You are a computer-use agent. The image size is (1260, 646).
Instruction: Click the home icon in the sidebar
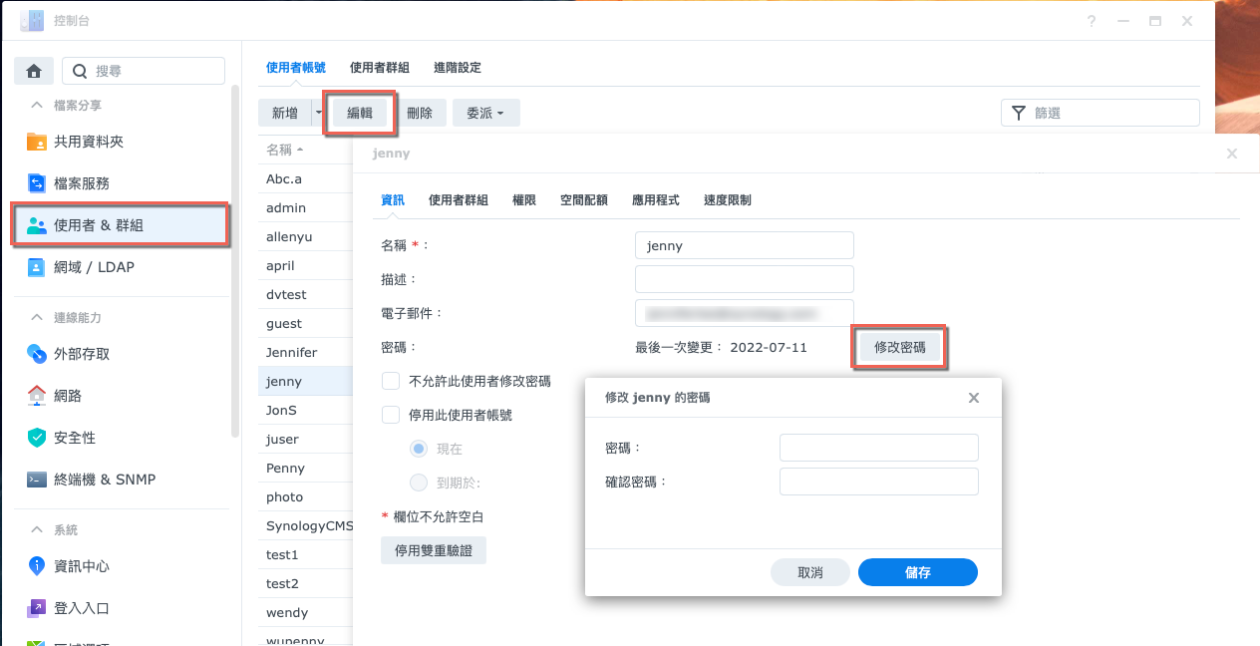click(34, 71)
